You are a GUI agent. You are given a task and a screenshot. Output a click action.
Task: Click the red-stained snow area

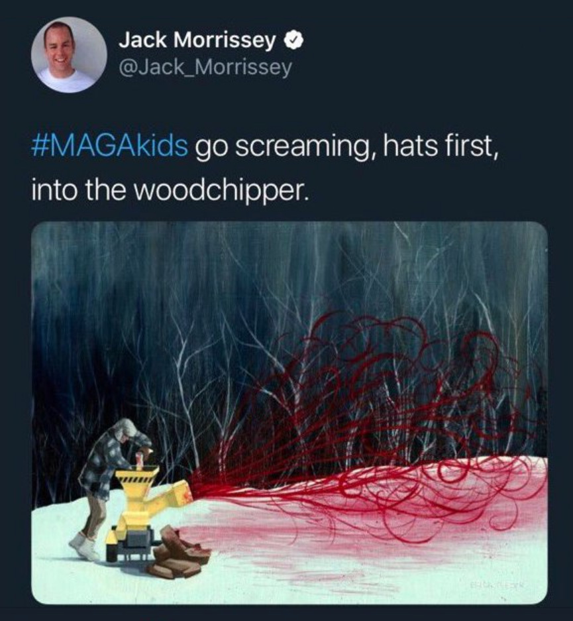tap(356, 535)
